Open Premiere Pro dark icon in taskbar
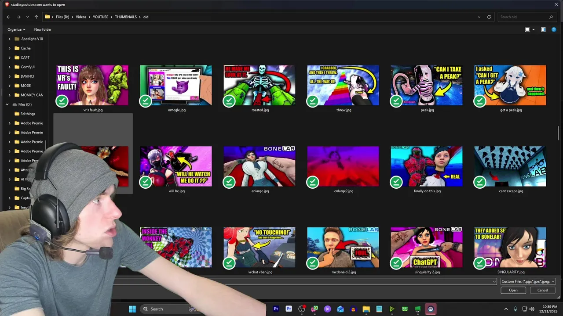This screenshot has height=316, width=563. [x=276, y=309]
